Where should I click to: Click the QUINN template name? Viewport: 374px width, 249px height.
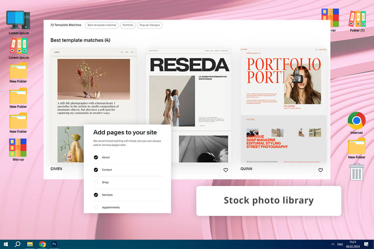[246, 169]
